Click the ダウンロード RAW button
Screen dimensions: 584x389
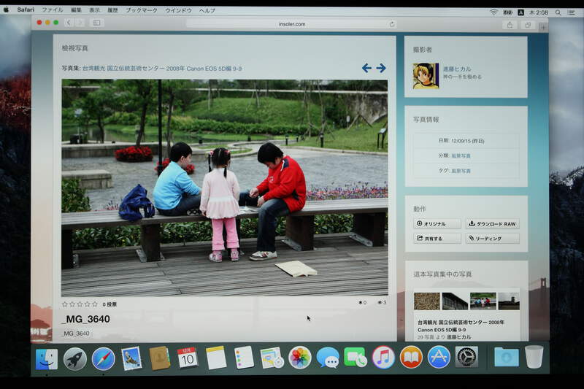pos(492,224)
